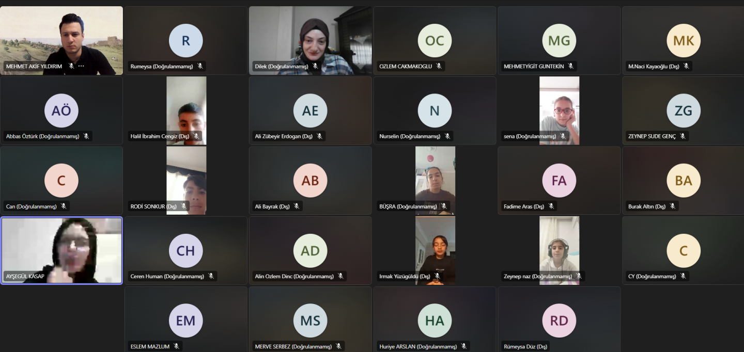
Task: Select Irmak Yüzügüldü's video thumbnail
Action: coord(435,250)
